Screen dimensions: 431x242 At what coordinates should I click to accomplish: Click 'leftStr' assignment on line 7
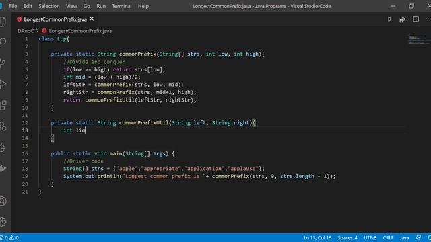pyautogui.click(x=74, y=85)
